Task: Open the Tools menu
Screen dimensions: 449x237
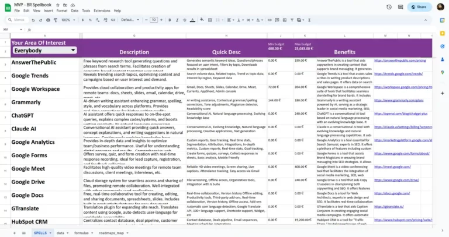Action: click(x=86, y=10)
